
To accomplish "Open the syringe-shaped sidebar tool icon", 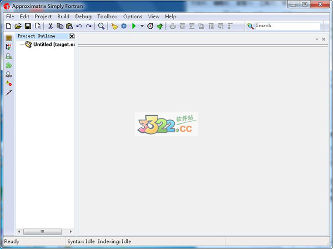I will (9, 92).
